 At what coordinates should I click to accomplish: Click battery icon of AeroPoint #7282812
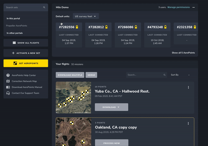[106, 27]
